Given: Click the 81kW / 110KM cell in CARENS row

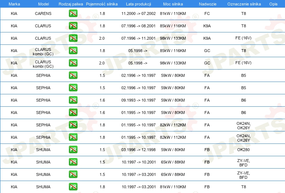Looking at the screenshot, I should [173, 13].
